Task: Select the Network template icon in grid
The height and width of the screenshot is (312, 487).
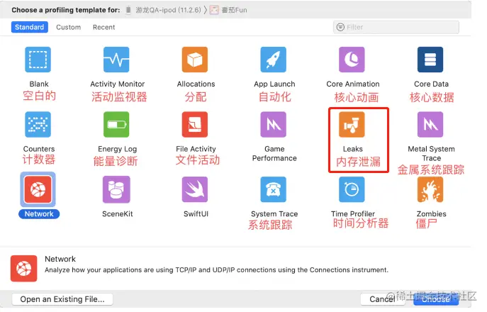Action: [38, 189]
